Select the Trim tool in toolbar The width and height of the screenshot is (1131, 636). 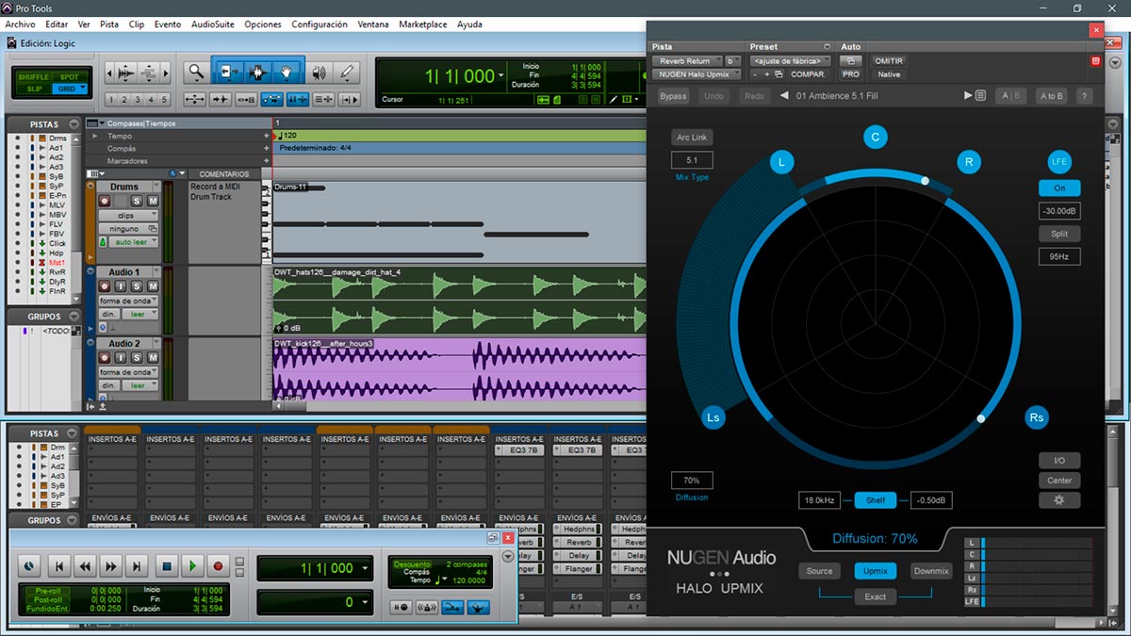point(229,73)
